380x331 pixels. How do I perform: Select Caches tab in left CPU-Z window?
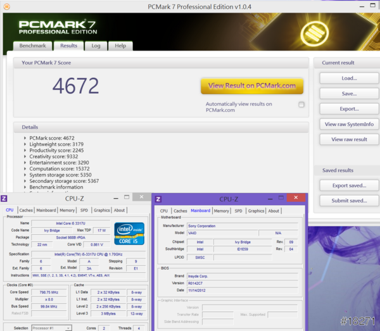coord(26,210)
